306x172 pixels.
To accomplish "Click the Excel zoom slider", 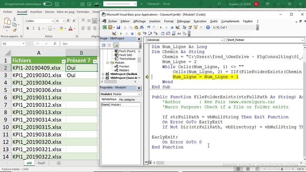I will [x=282, y=169].
